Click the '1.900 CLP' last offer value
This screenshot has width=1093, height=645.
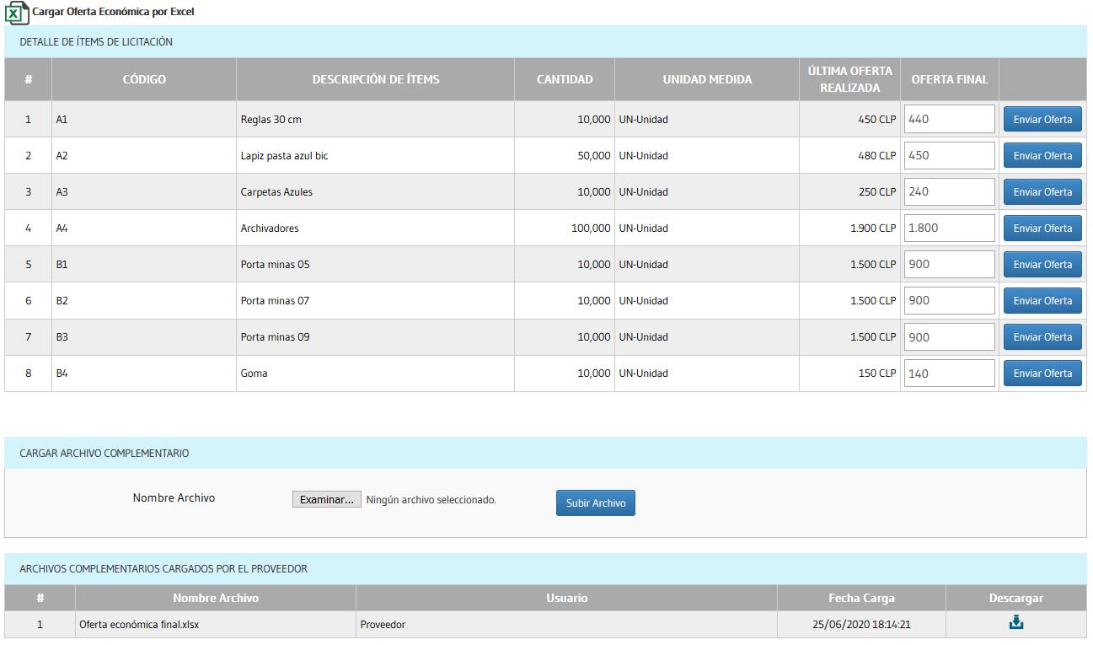[873, 228]
